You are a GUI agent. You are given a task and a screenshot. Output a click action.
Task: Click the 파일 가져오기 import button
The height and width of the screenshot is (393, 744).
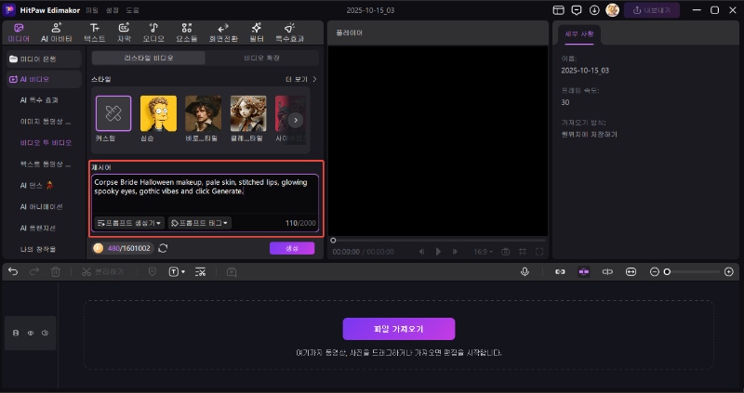click(398, 329)
